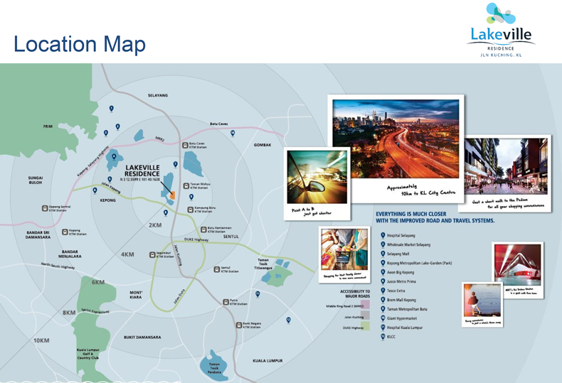Click legend pin beside KLCC
The height and width of the screenshot is (383, 562).
(383, 337)
